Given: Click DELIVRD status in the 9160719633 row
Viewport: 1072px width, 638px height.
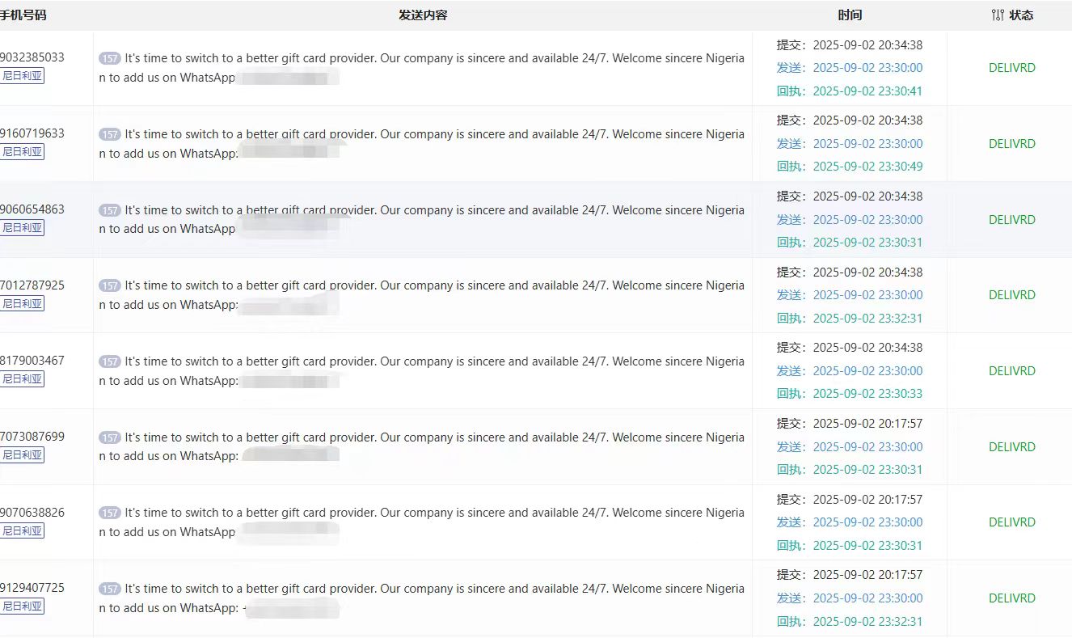Looking at the screenshot, I should [1011, 144].
